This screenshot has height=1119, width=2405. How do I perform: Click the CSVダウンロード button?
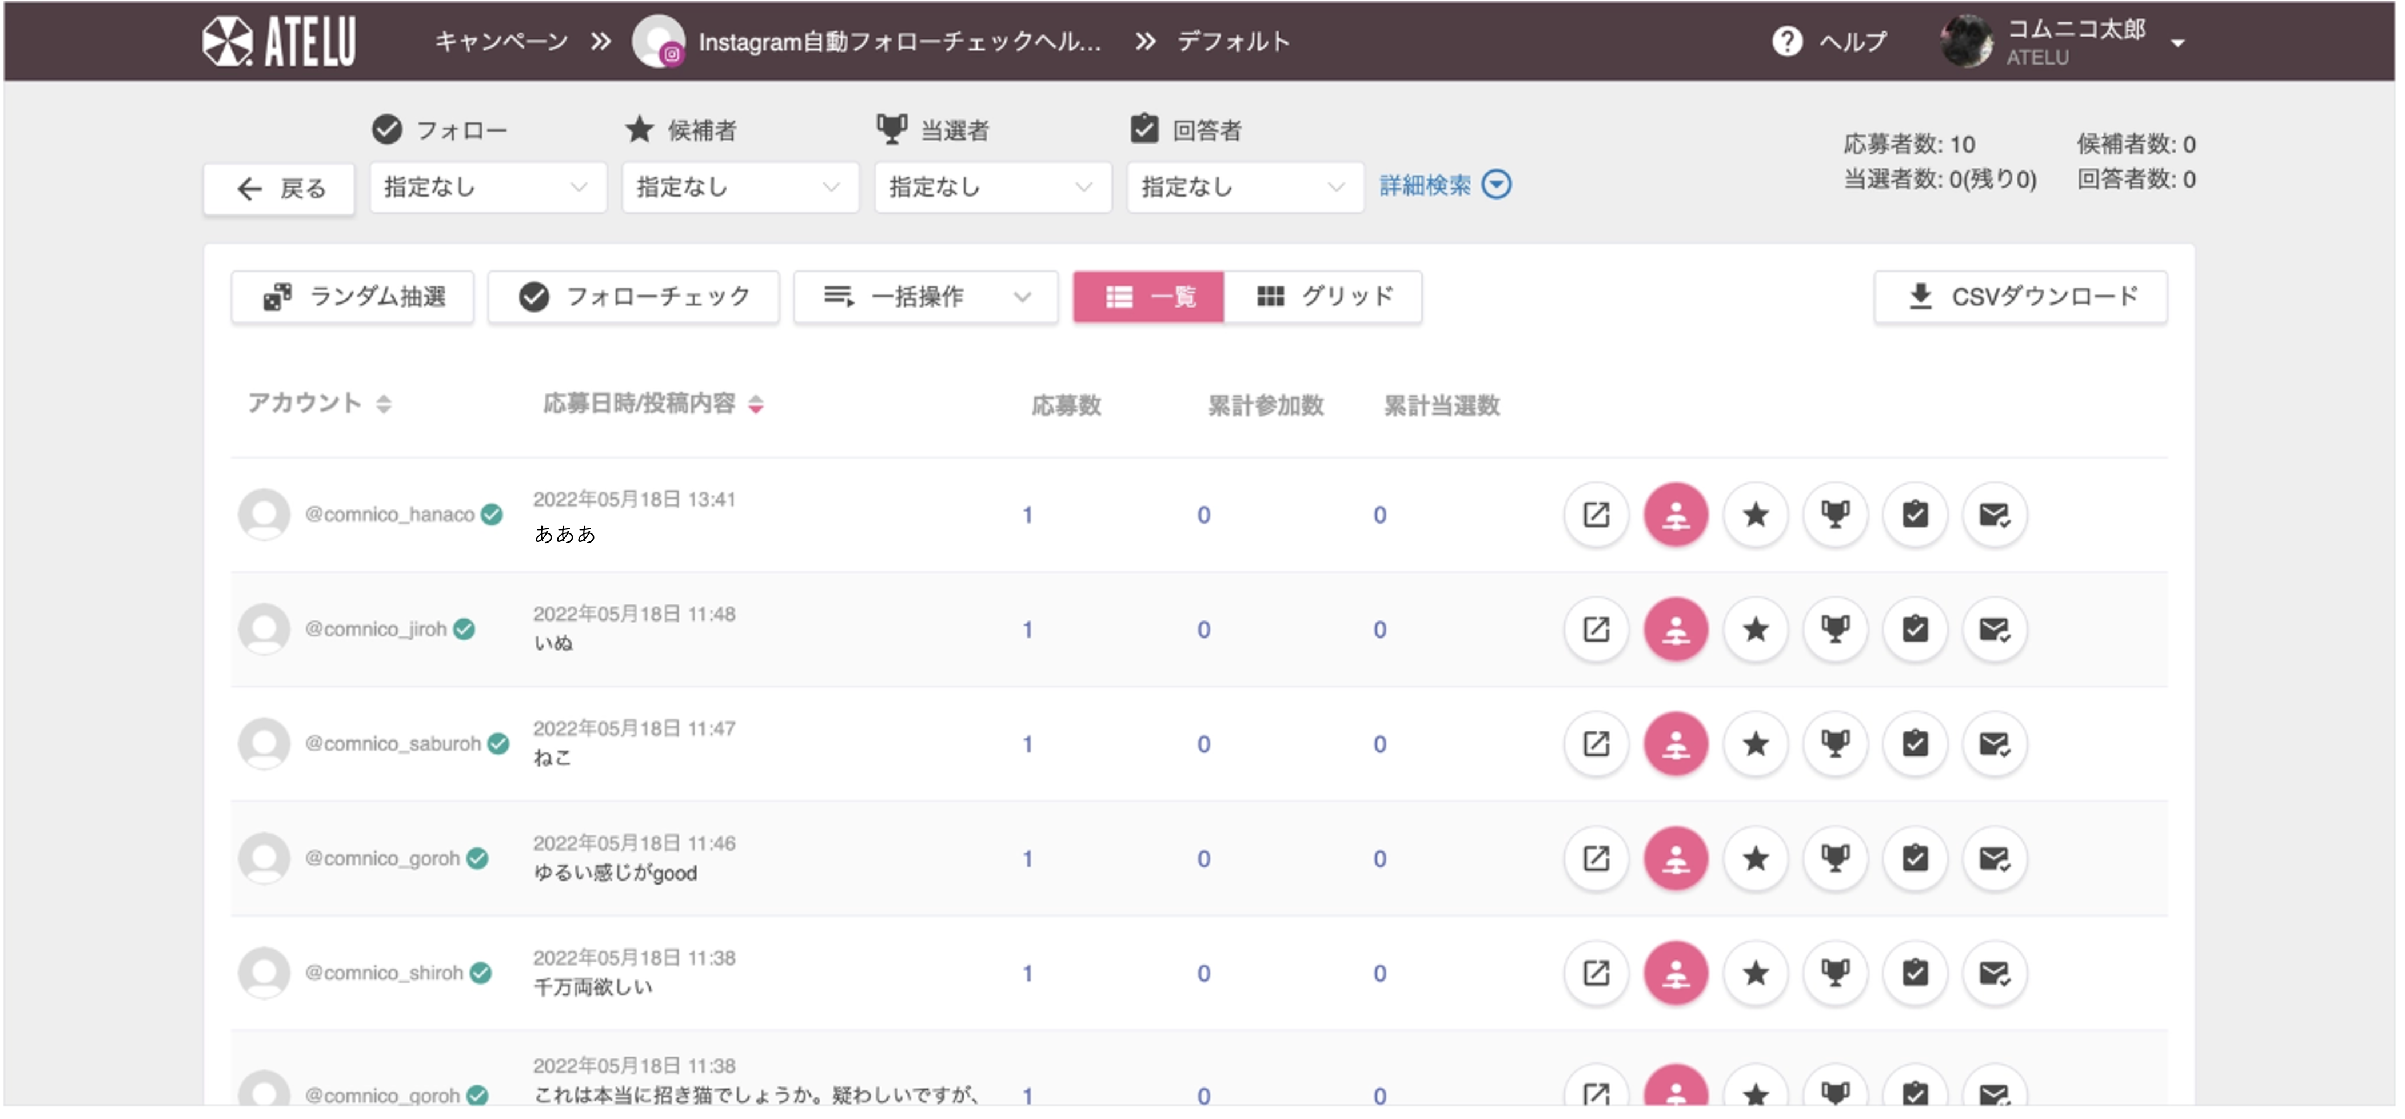click(x=2020, y=297)
